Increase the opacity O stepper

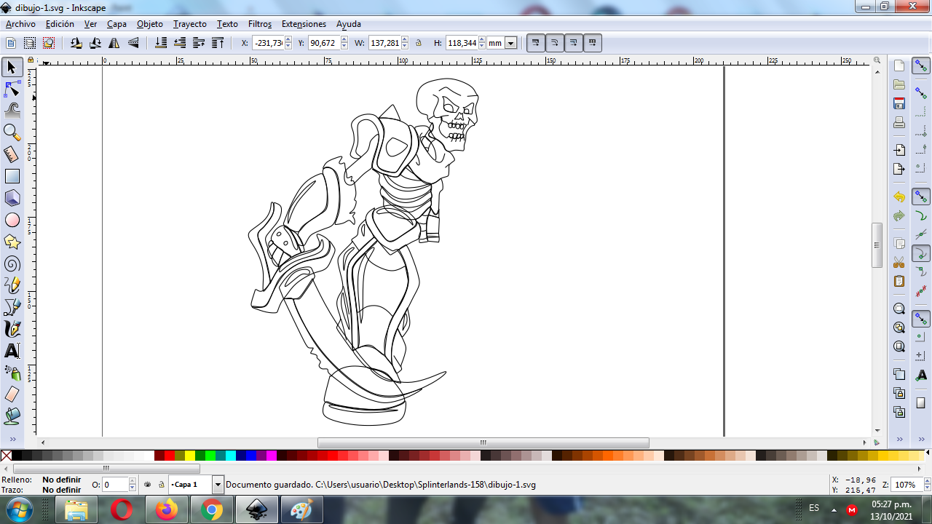[133, 481]
